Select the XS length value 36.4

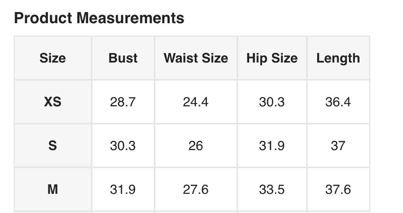click(338, 102)
